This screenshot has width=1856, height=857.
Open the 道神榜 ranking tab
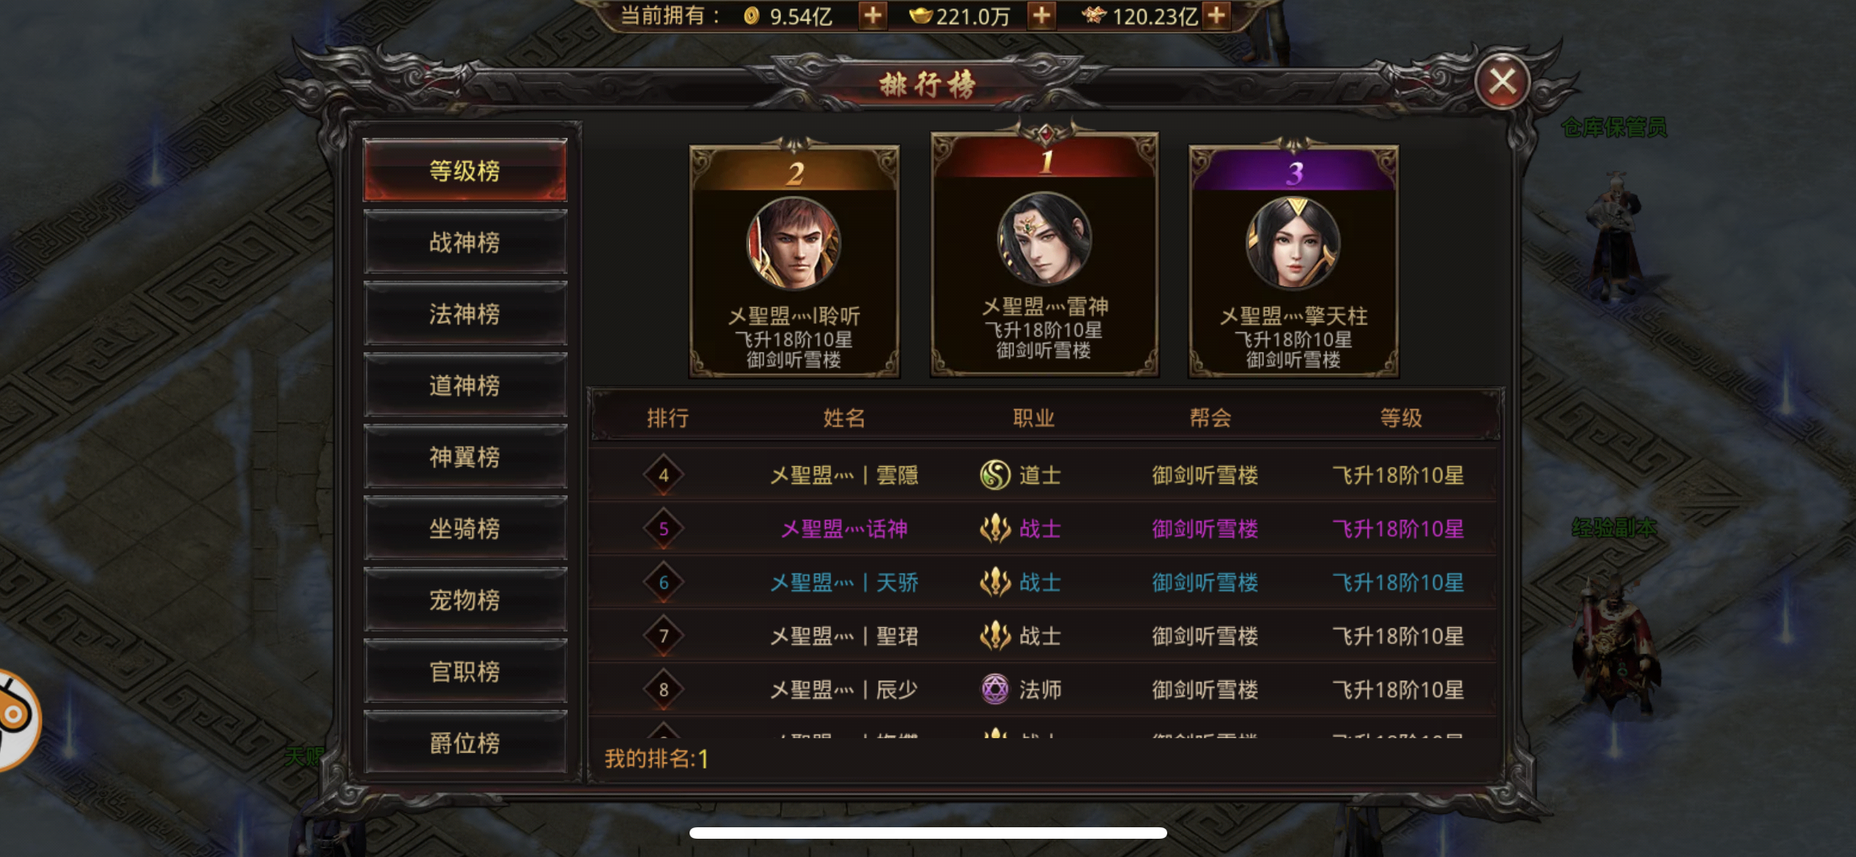(465, 385)
